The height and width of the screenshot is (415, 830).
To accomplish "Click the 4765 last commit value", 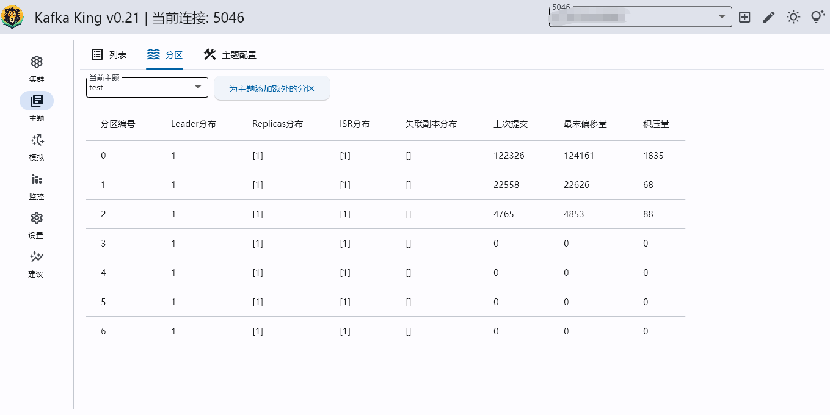I will point(504,214).
